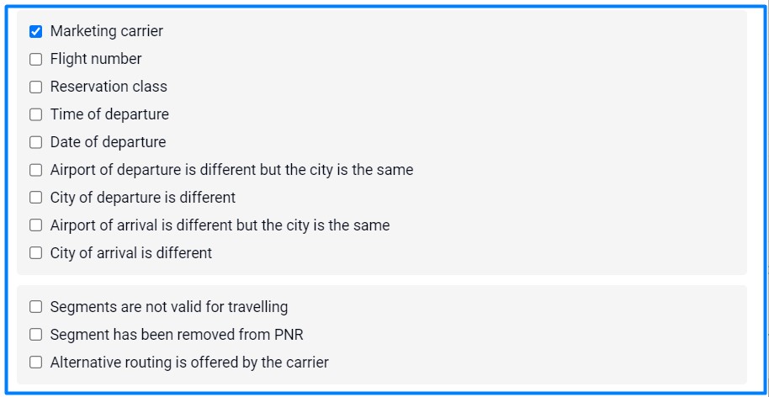This screenshot has height=397, width=769.
Task: Tick Alternative routing is offered by carrier checkbox
Action: click(35, 363)
